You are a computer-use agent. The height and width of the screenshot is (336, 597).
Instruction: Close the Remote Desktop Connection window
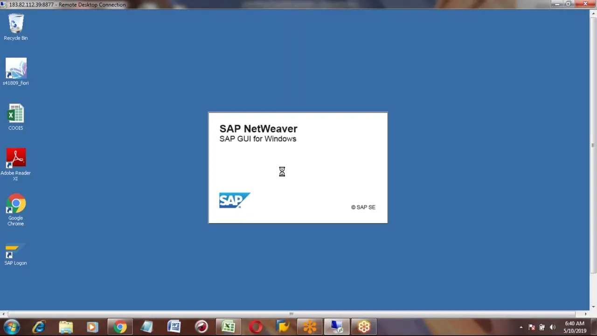(x=585, y=4)
